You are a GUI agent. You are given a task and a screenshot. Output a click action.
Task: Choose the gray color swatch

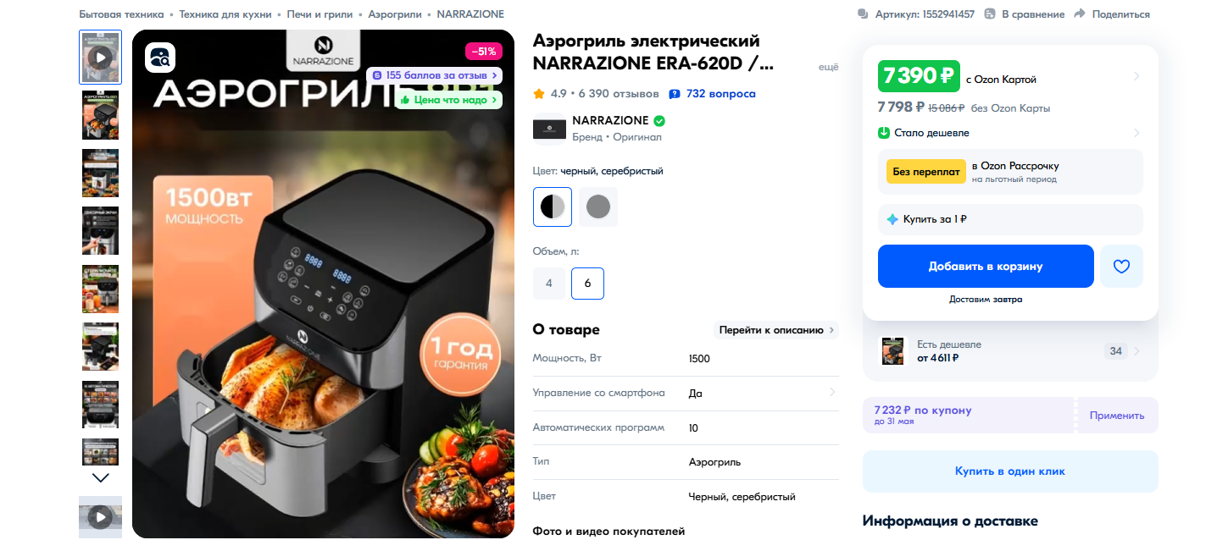coord(598,207)
